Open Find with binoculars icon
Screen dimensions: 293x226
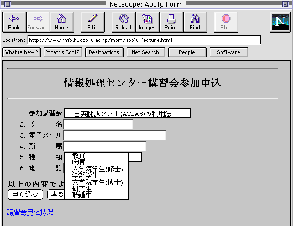pos(195,22)
